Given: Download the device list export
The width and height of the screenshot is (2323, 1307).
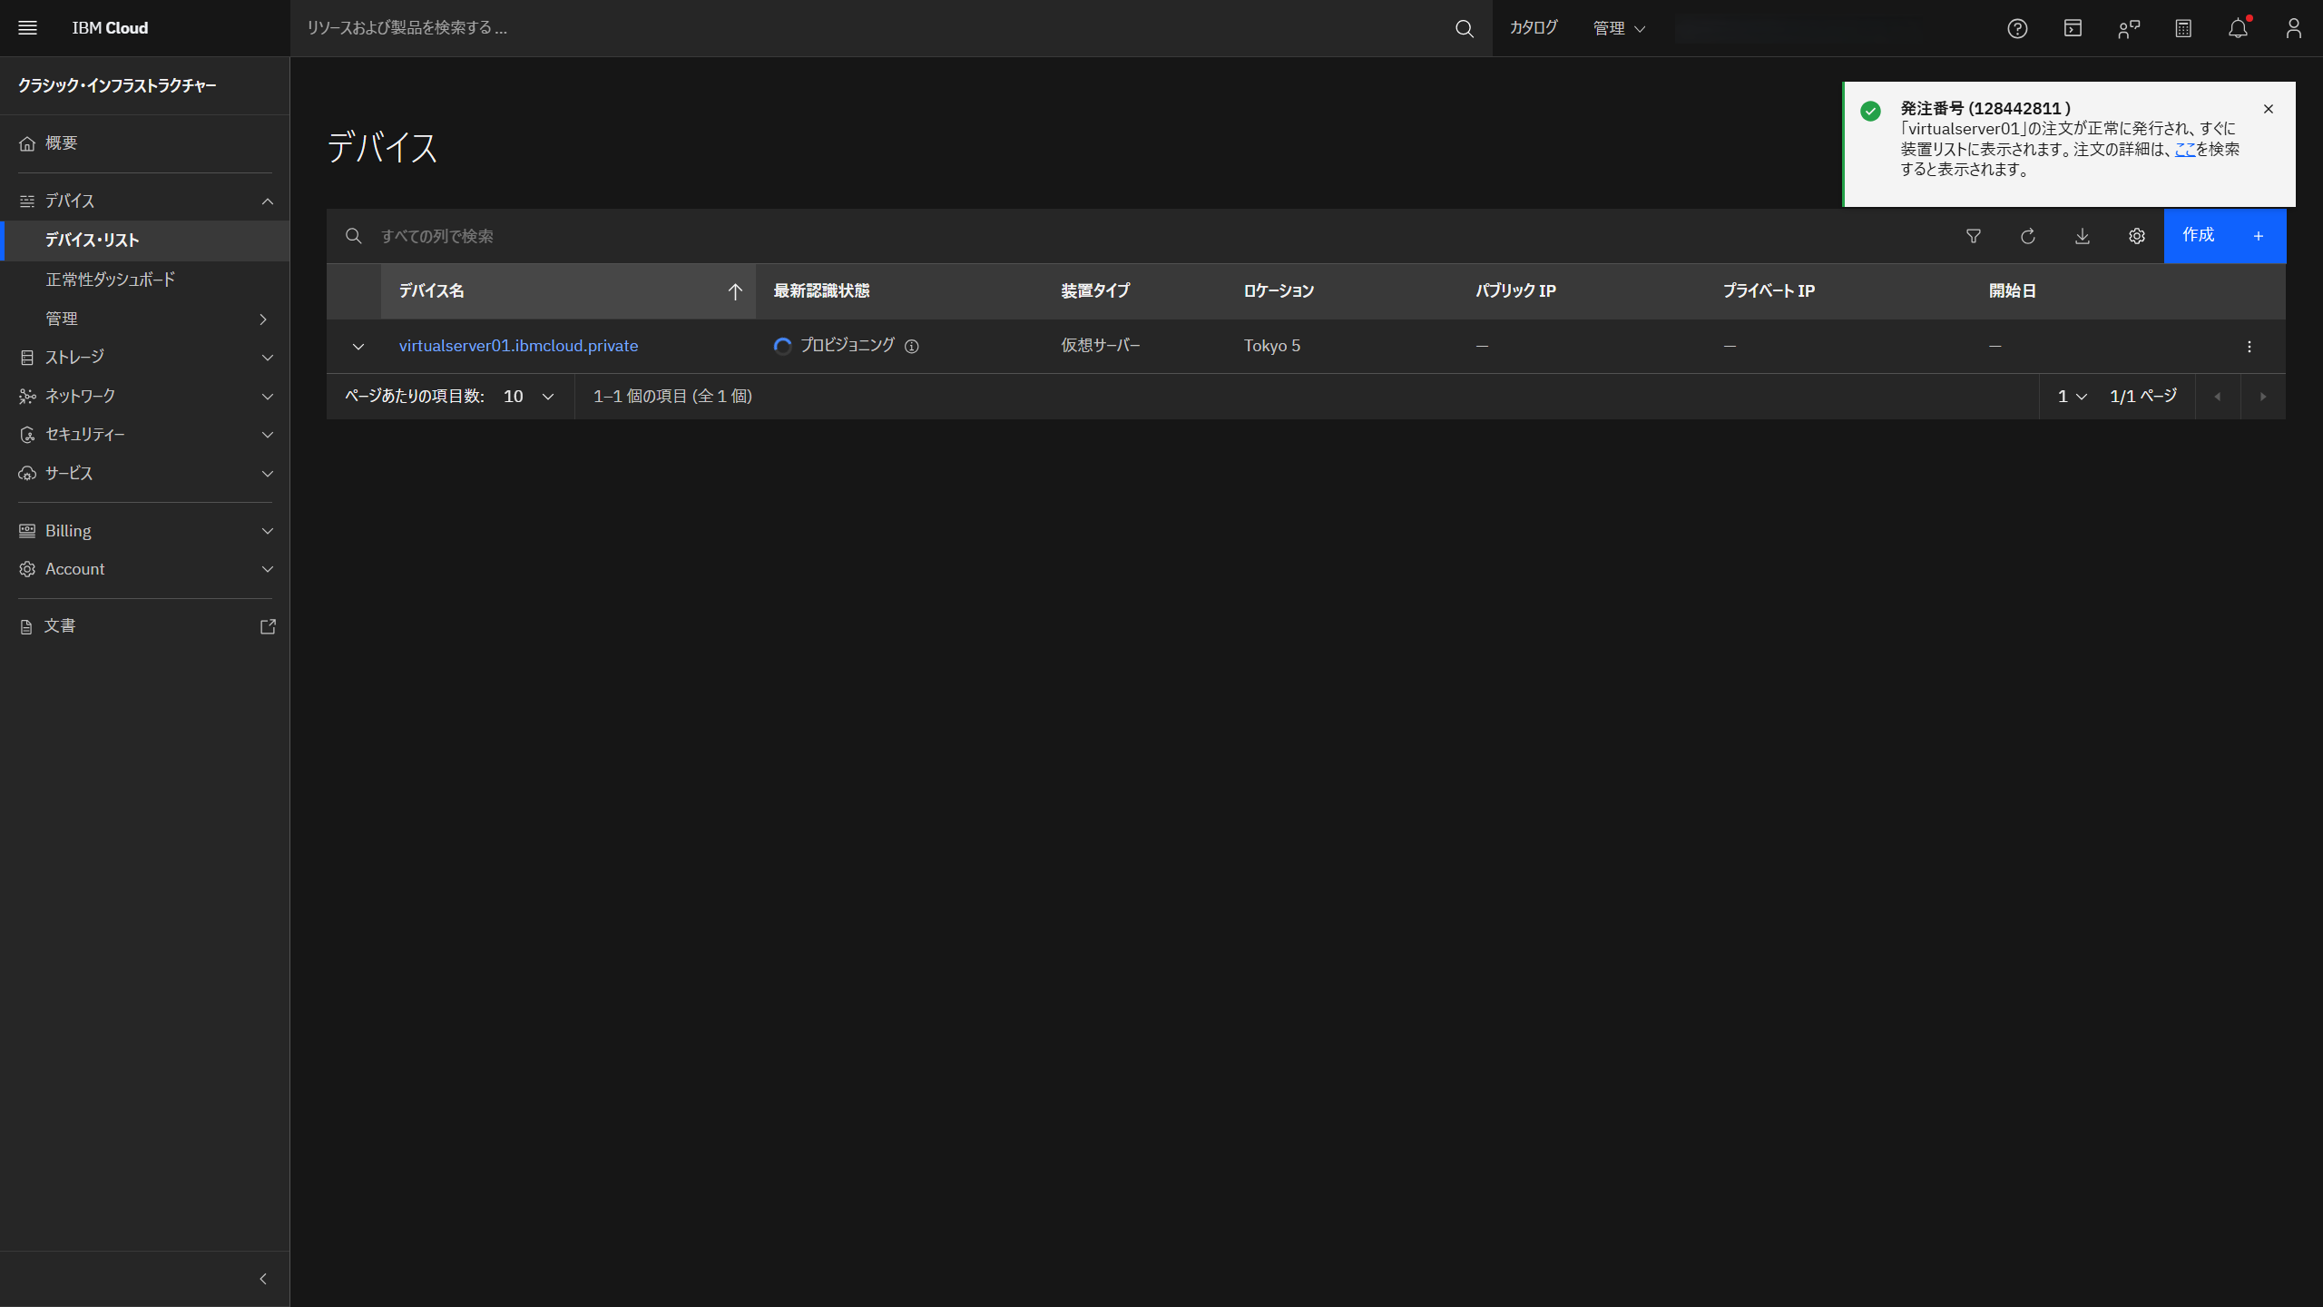Looking at the screenshot, I should (x=2083, y=236).
